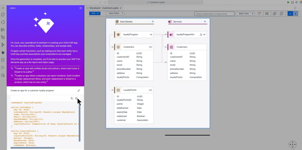Add a new service with plus icon

tap(205, 22)
